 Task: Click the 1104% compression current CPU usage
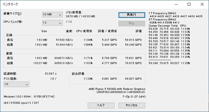(x=88, y=40)
